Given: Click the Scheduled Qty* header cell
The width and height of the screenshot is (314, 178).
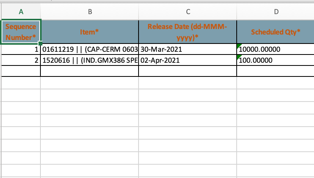Looking at the screenshot, I should [276, 32].
